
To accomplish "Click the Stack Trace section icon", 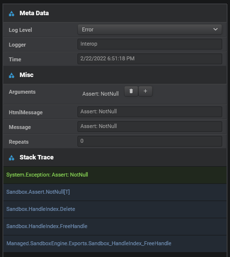I will tap(11, 157).
